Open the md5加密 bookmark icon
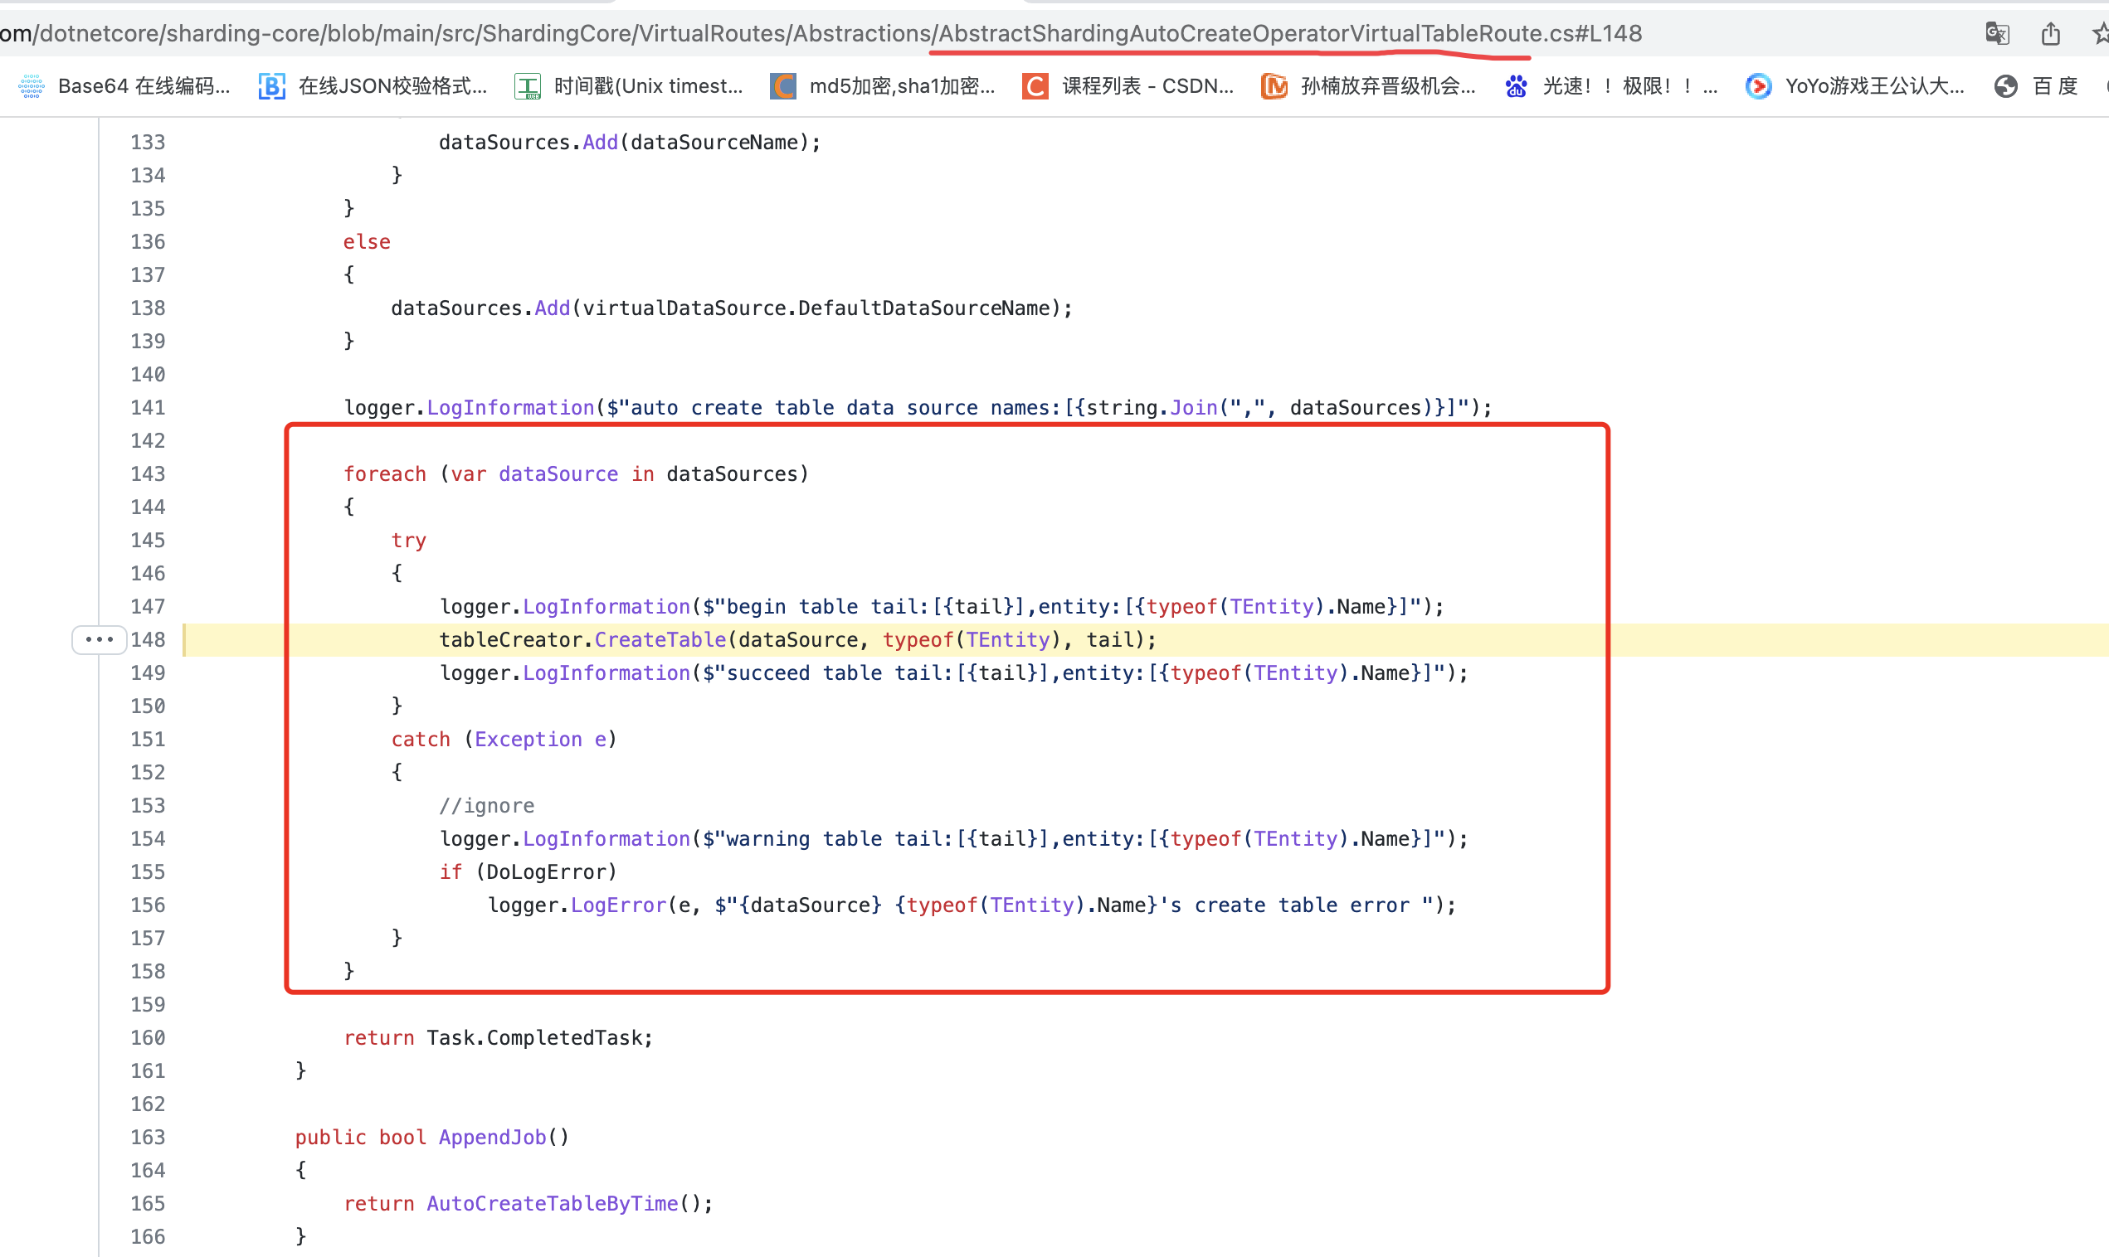This screenshot has height=1257, width=2109. pyautogui.click(x=783, y=85)
